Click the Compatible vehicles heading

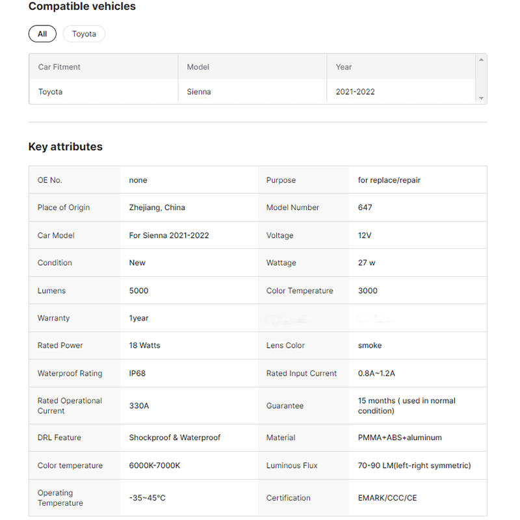coord(83,6)
